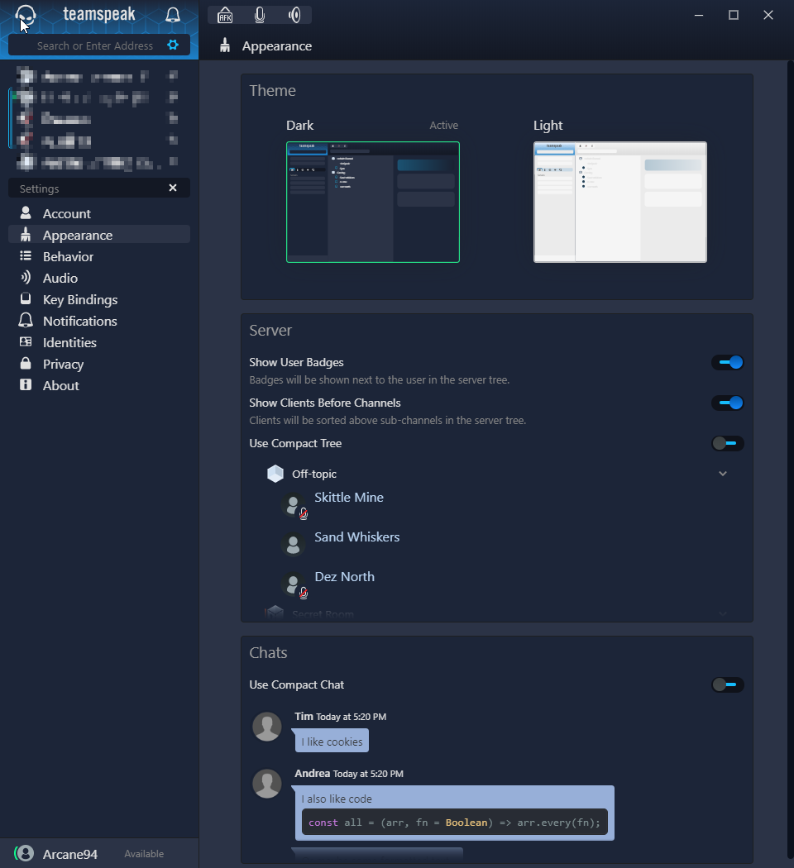The image size is (794, 868).
Task: Open Audio settings section
Action: 60,278
